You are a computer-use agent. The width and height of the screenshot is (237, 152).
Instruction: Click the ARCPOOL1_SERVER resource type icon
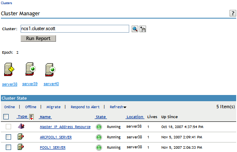[x=21, y=137]
